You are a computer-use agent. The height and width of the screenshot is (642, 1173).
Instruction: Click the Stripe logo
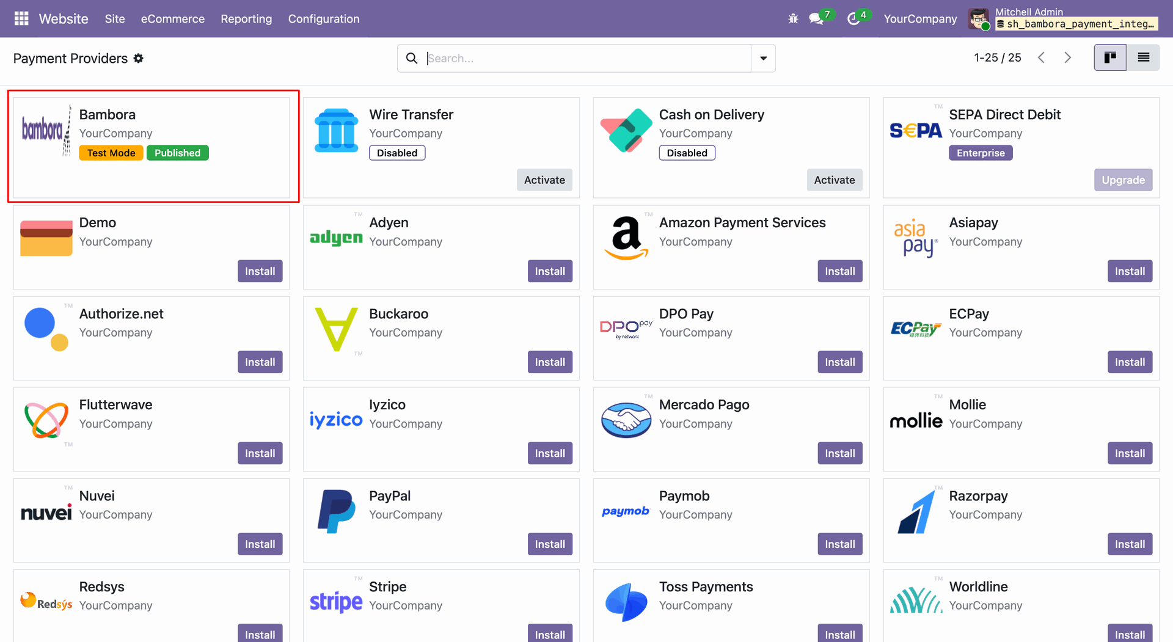click(x=336, y=602)
